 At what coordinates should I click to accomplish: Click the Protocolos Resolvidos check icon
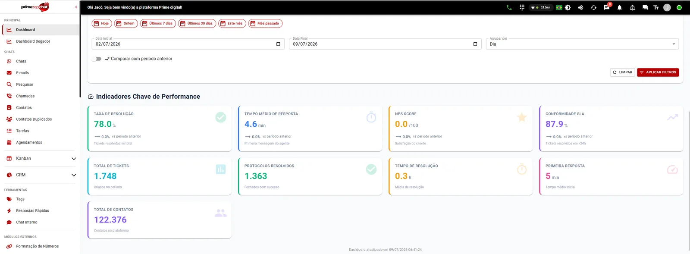pyautogui.click(x=371, y=169)
